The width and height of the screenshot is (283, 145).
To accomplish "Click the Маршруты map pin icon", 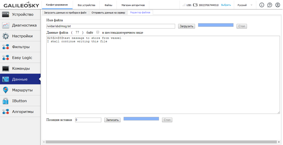I will (x=6, y=90).
